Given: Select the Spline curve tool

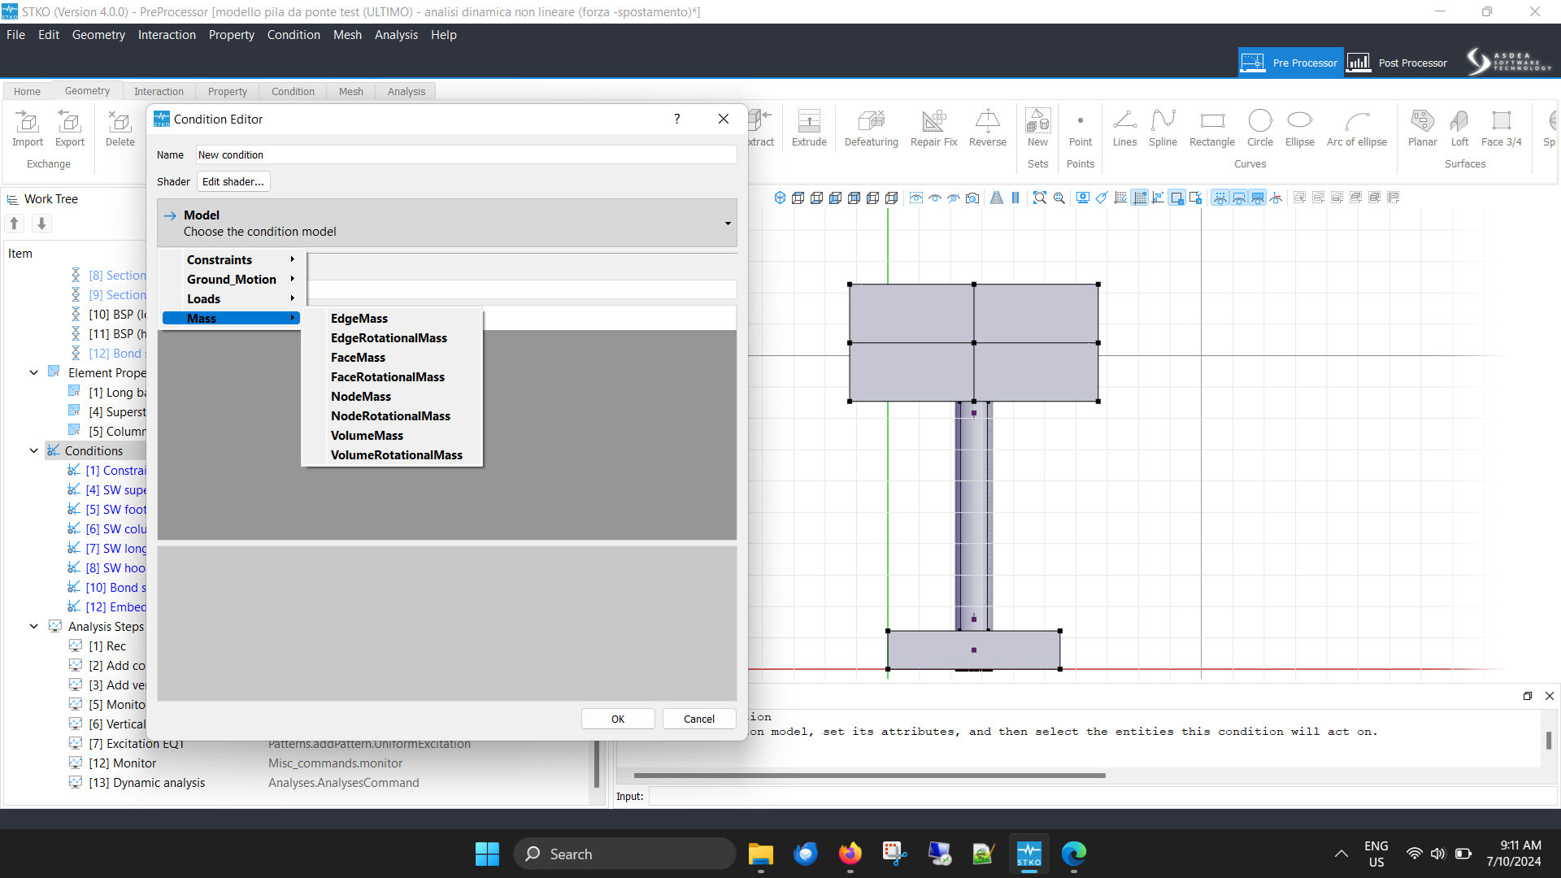Looking at the screenshot, I should click(1163, 128).
